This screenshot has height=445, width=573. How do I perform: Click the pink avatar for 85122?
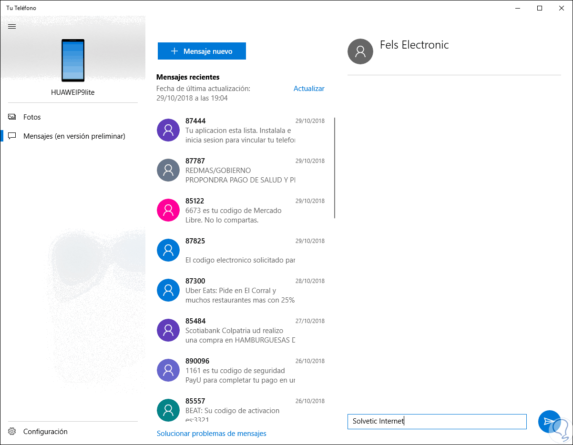[x=168, y=210]
